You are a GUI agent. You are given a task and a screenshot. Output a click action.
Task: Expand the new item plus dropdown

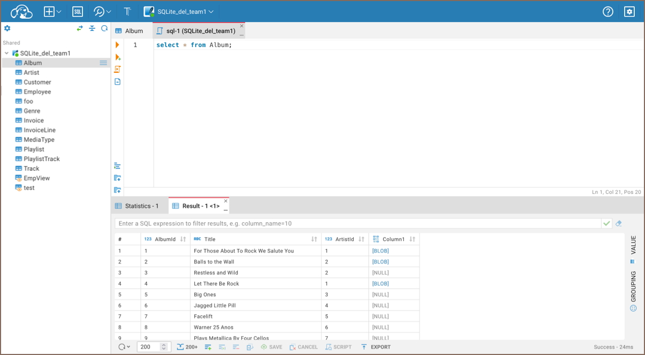[52, 12]
